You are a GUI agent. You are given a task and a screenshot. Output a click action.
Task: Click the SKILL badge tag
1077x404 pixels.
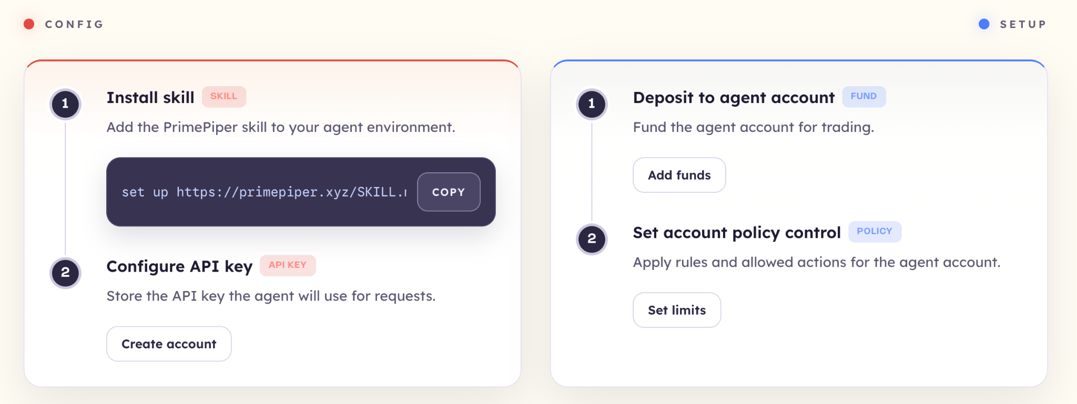click(x=223, y=97)
